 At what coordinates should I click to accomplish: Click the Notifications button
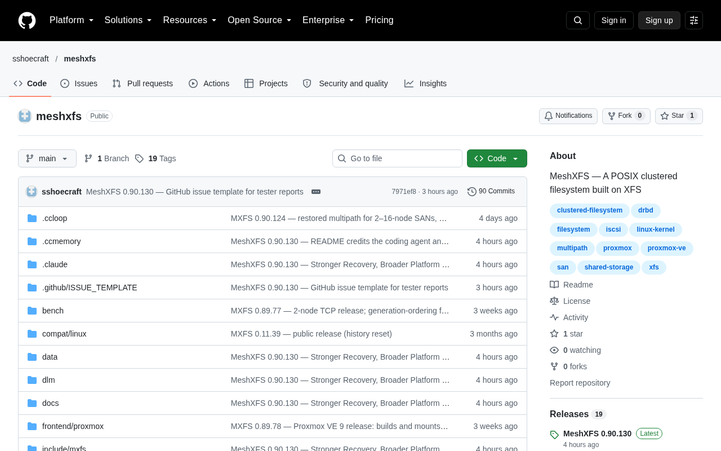[568, 116]
